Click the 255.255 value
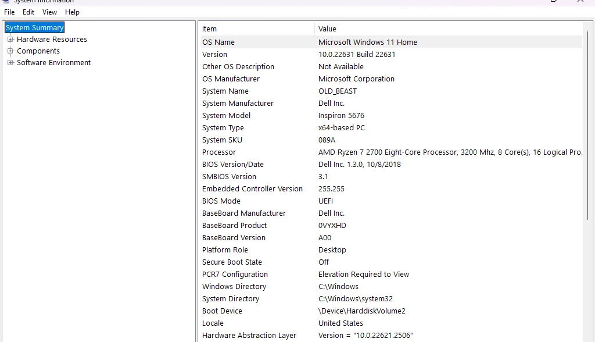This screenshot has width=595, height=342. [331, 189]
